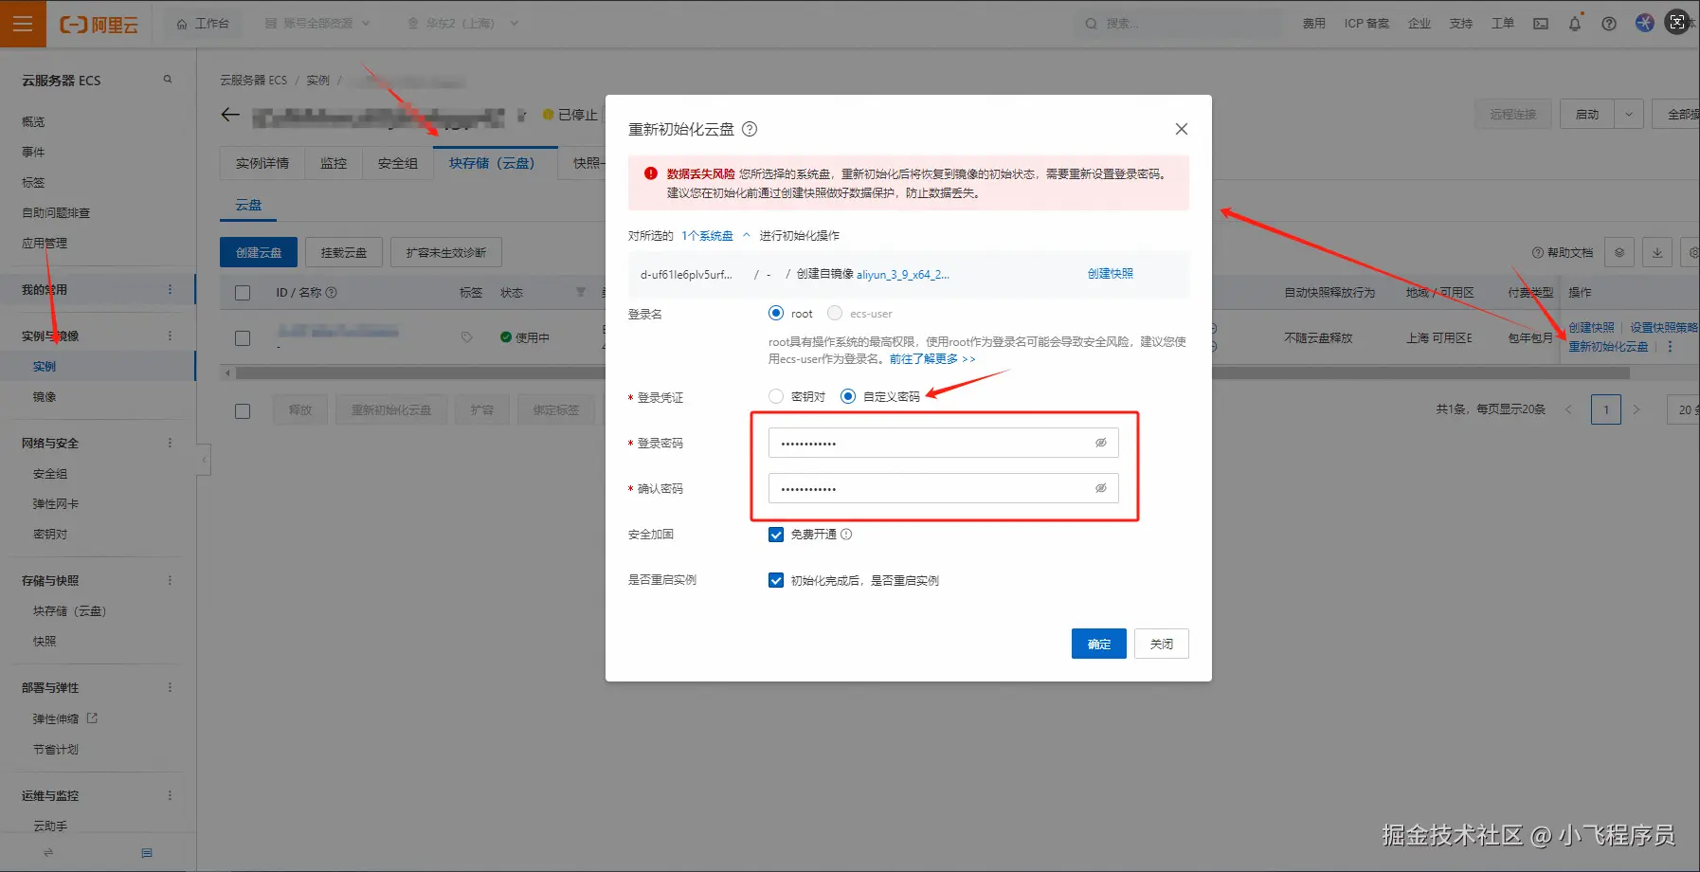This screenshot has width=1700, height=872.
Task: Click the table's horizontal scrollbar
Action: 932,373
